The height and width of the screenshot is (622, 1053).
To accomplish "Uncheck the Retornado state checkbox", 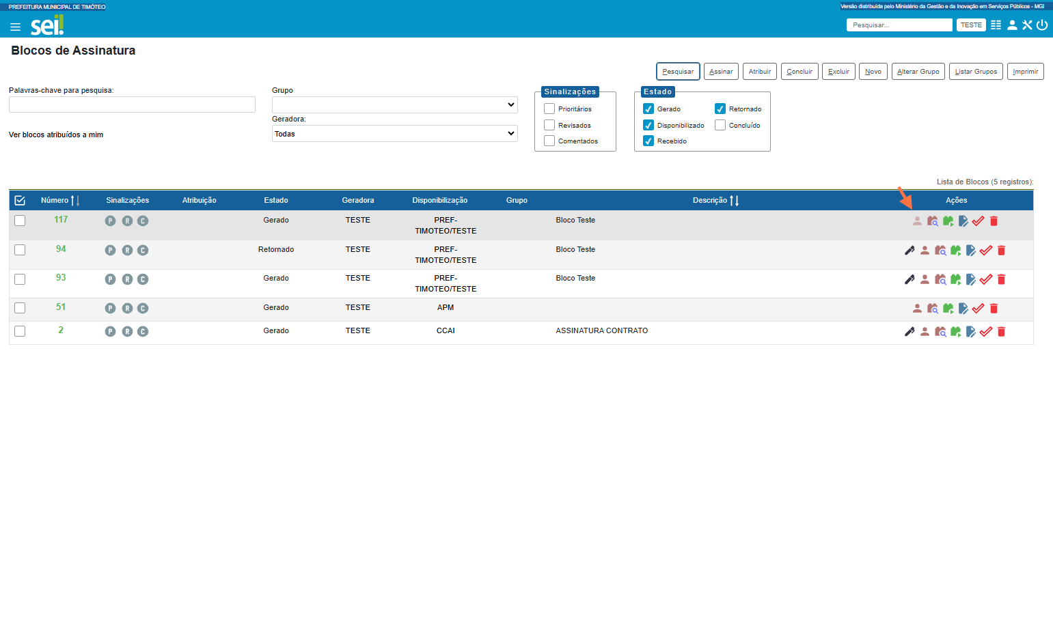I will (x=720, y=109).
